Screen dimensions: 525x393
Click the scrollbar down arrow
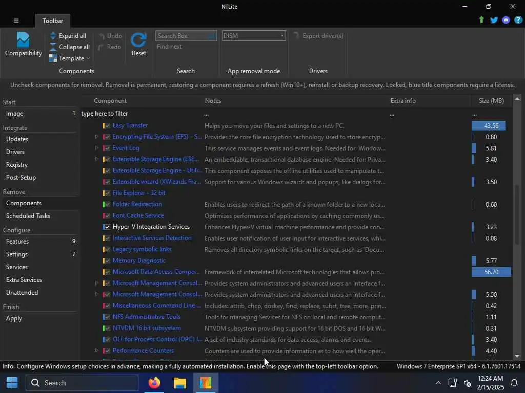517,356
